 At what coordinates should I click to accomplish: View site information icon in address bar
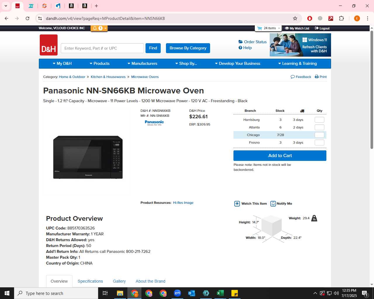point(40,18)
